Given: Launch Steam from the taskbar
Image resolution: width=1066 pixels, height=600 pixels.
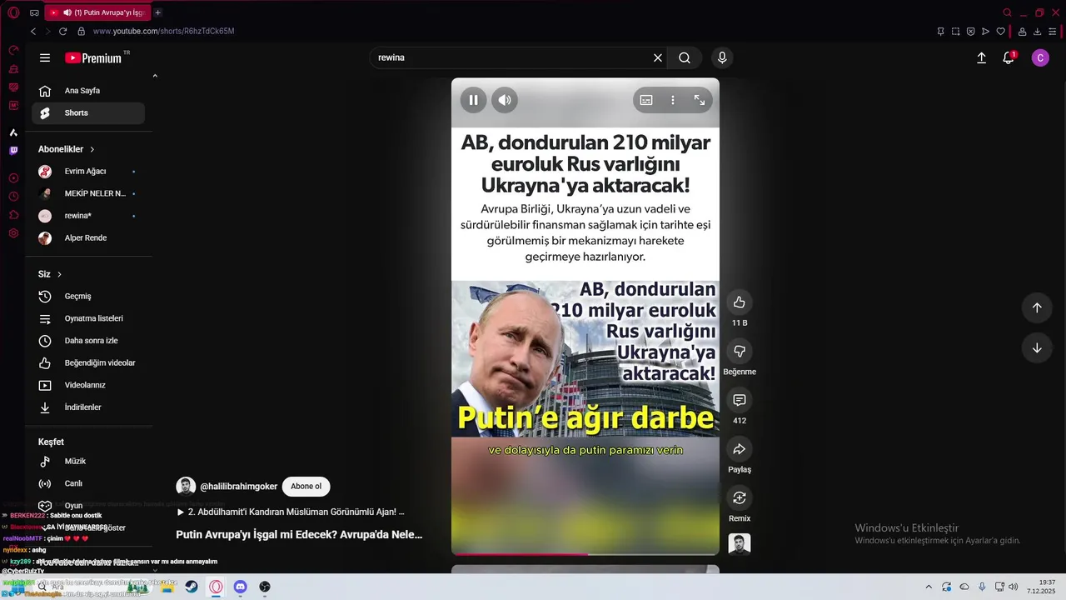Looking at the screenshot, I should tap(192, 587).
